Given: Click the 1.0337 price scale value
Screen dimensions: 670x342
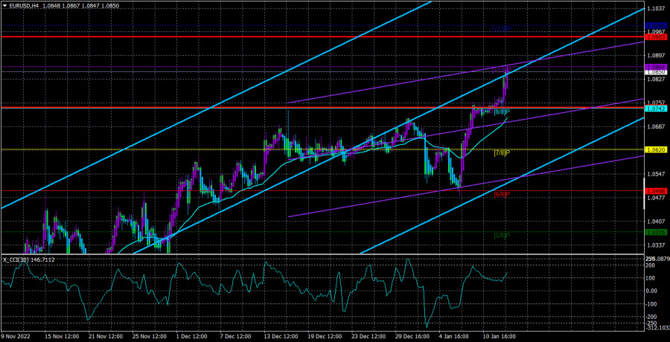Looking at the screenshot, I should [656, 245].
